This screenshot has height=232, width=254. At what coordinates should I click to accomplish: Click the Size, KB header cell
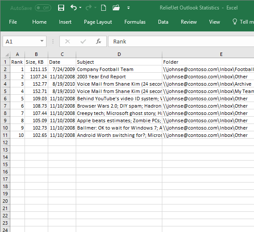tap(36, 62)
